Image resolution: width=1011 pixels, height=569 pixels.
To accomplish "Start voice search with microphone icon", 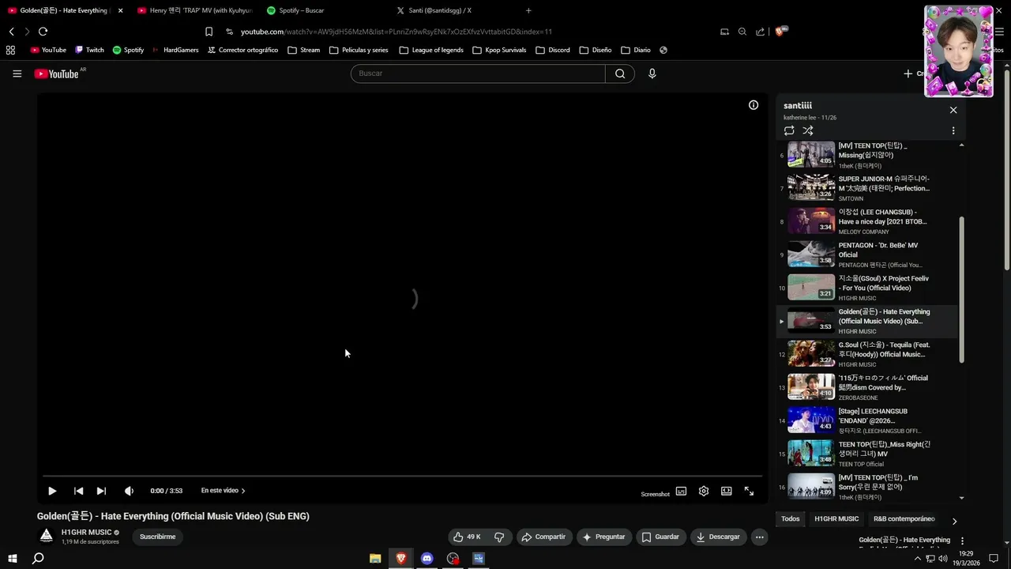I will [x=652, y=73].
